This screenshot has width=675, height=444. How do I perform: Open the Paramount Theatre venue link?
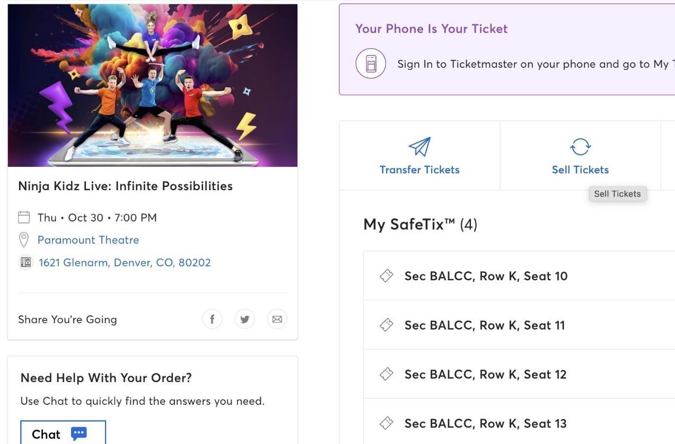tap(88, 240)
